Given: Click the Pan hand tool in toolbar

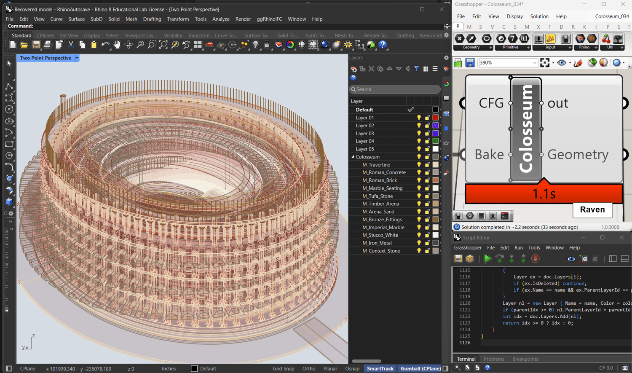Looking at the screenshot, I should point(117,45).
